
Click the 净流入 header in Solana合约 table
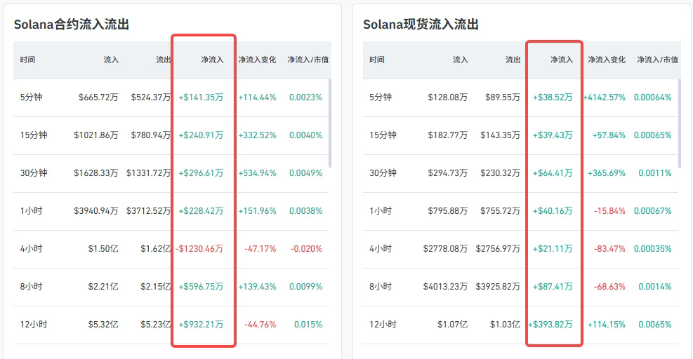pos(212,60)
